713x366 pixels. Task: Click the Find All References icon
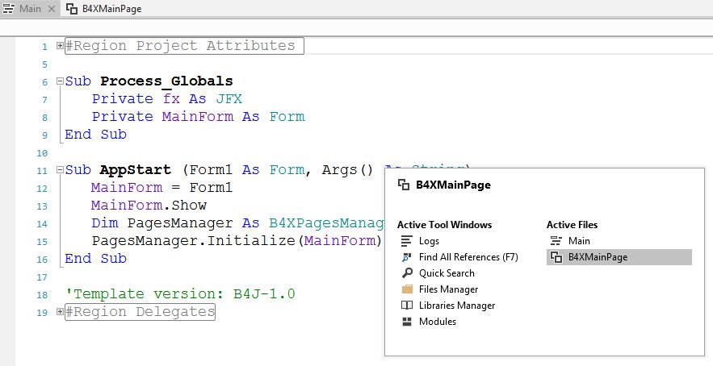(407, 257)
